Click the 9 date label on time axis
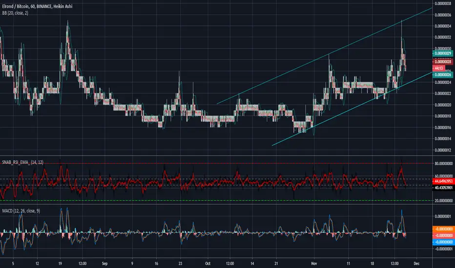Viewport: 455px width, 268px height. [132, 264]
